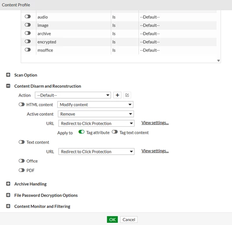Enable the Tag text content toggle
Image resolution: width=232 pixels, height=225 pixels.
[115, 132]
